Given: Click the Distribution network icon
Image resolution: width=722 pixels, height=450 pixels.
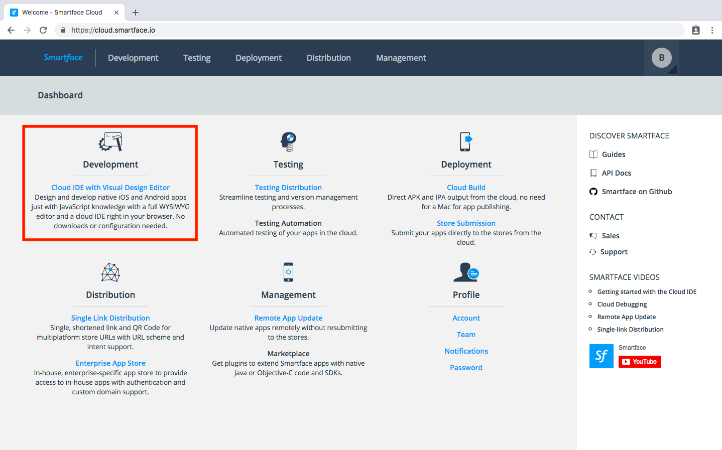Looking at the screenshot, I should (110, 272).
